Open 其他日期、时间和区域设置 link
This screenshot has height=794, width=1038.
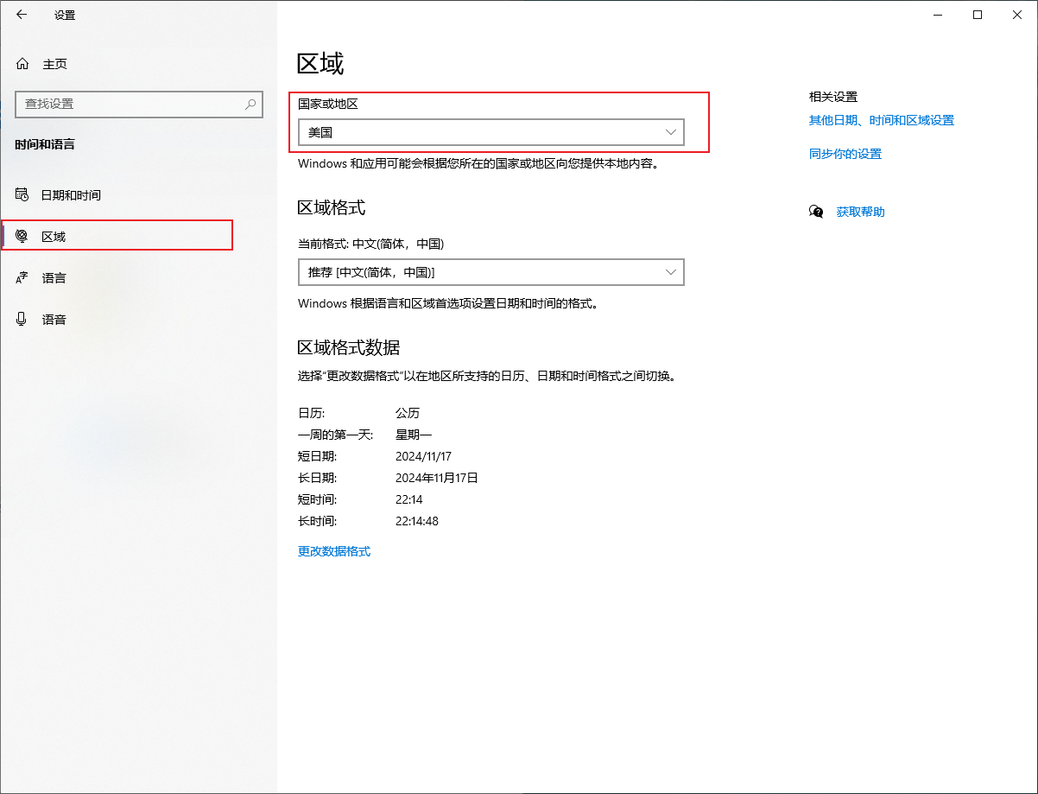[x=881, y=121]
